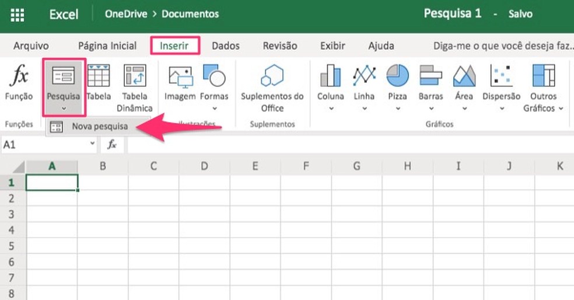Select column E header
The height and width of the screenshot is (300, 574).
(x=255, y=166)
